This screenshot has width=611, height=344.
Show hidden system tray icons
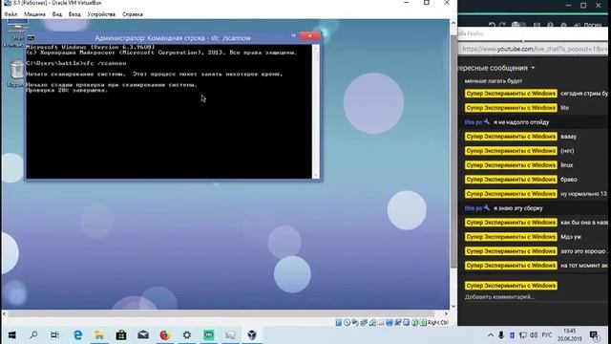491,335
